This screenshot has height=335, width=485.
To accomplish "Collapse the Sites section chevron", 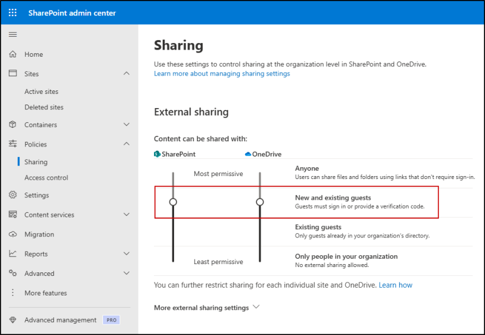I will (x=127, y=73).
